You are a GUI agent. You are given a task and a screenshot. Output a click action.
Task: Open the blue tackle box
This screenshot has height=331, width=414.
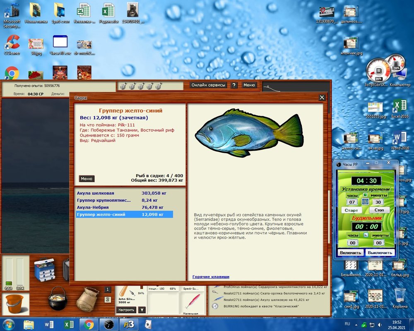click(44, 269)
